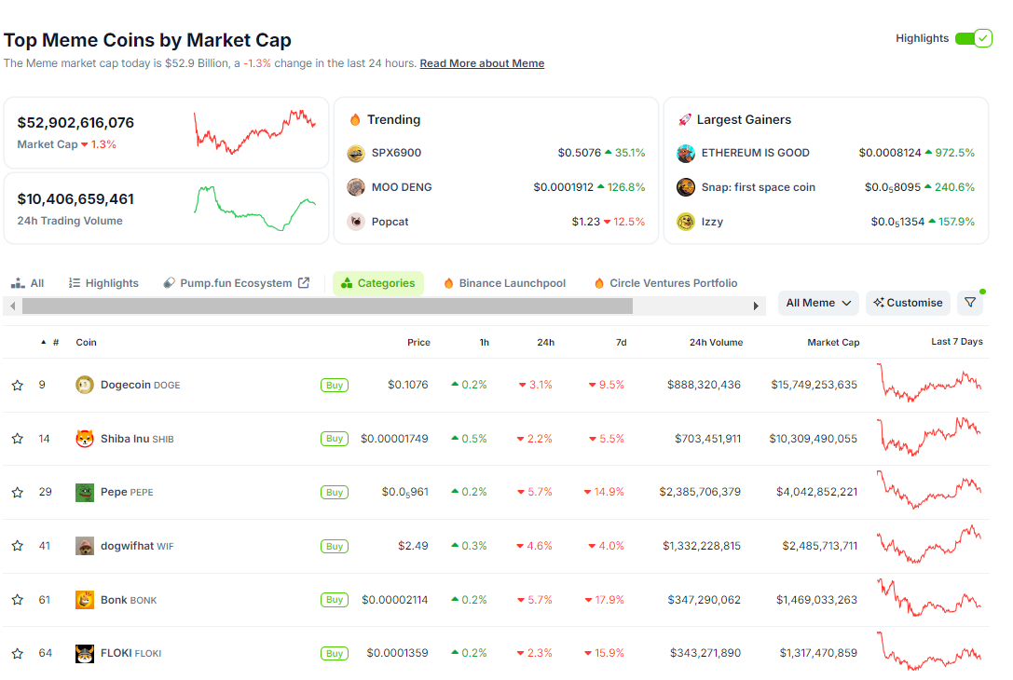Image resolution: width=1013 pixels, height=680 pixels.
Task: Open the ETHEREUM IS GOOD gainer
Action: pos(755,153)
